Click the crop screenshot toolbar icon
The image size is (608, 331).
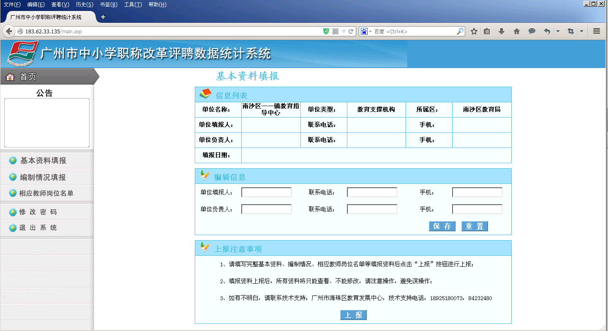coord(571,31)
